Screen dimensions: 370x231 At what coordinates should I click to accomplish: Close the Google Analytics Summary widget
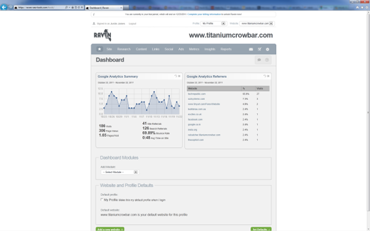click(x=179, y=76)
